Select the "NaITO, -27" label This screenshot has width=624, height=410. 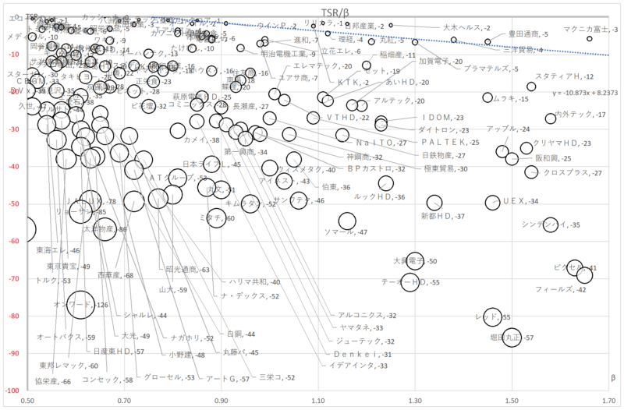[x=381, y=143]
